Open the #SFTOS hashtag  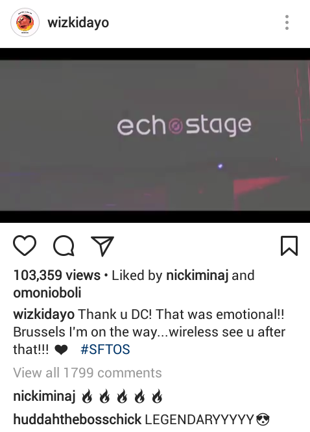pyautogui.click(x=105, y=349)
